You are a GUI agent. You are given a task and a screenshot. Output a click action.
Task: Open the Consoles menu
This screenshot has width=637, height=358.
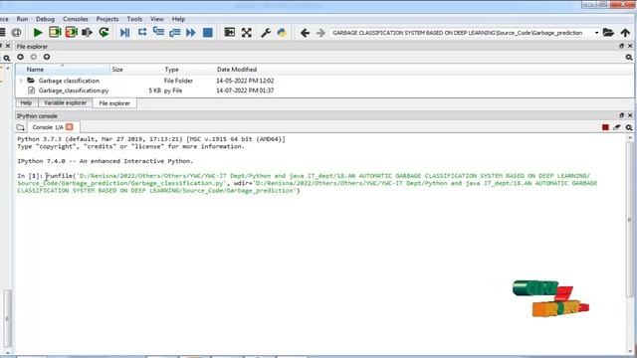[76, 19]
